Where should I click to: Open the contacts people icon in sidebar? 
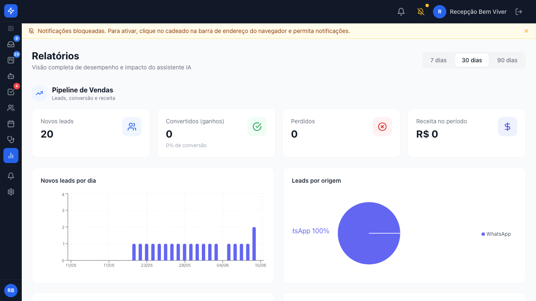tap(11, 108)
